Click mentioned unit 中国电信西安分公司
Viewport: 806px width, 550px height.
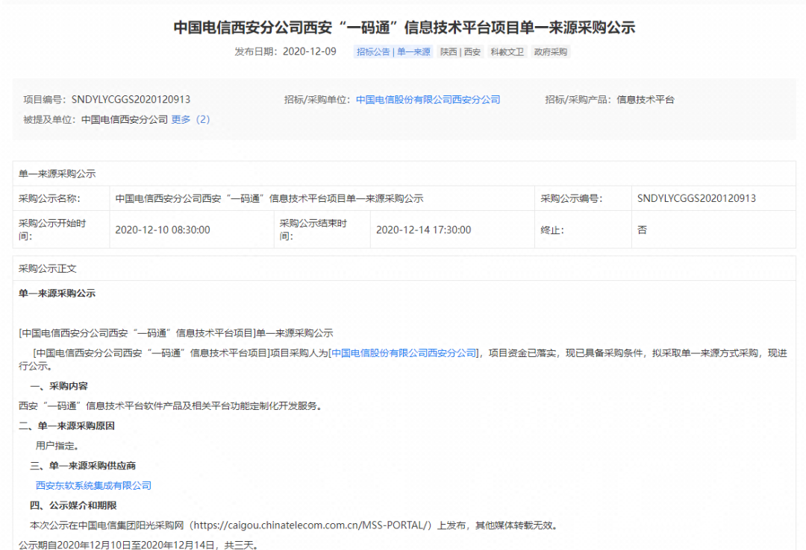tap(125, 119)
